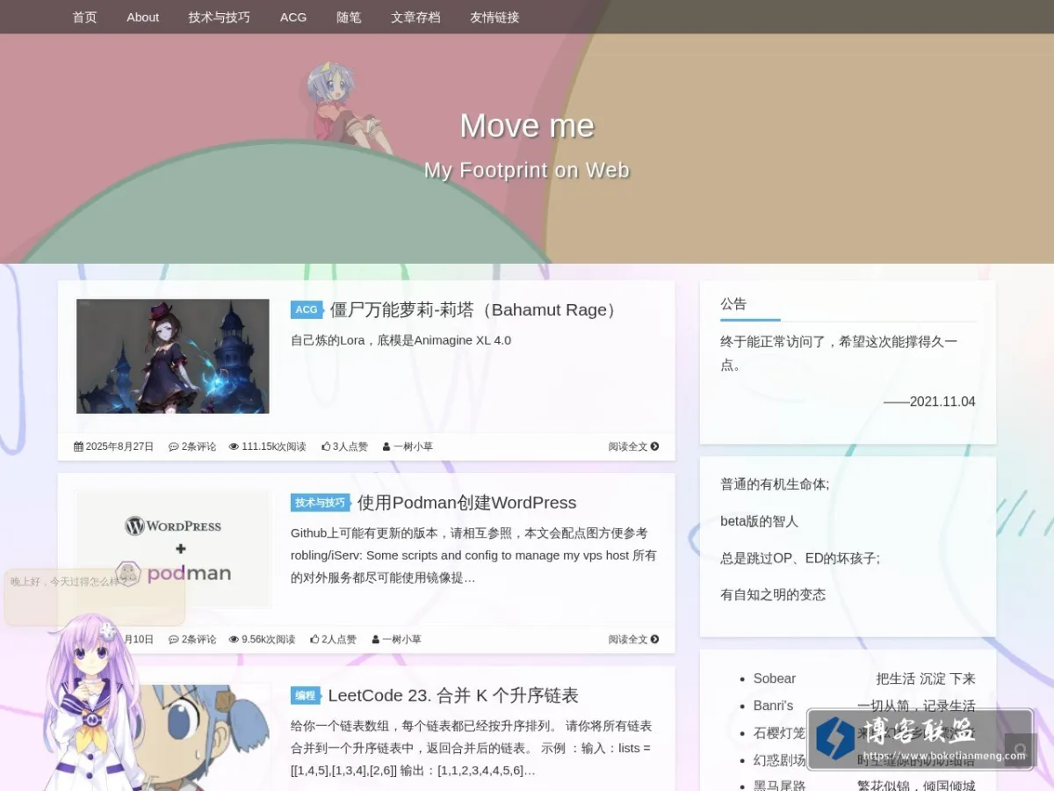Click the ACG category tag
1054x791 pixels.
click(307, 309)
